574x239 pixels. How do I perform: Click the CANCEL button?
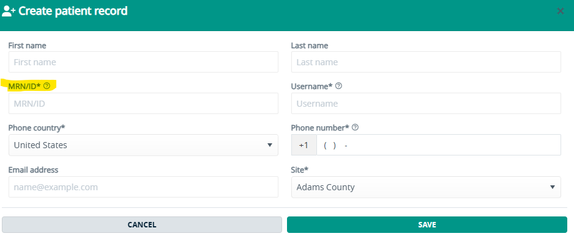pyautogui.click(x=142, y=225)
